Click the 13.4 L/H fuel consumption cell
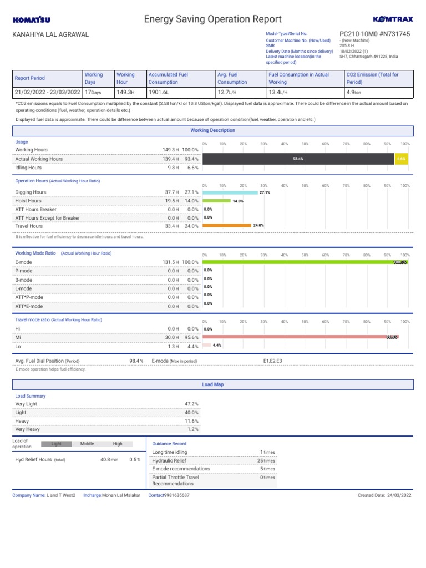 [x=306, y=93]
